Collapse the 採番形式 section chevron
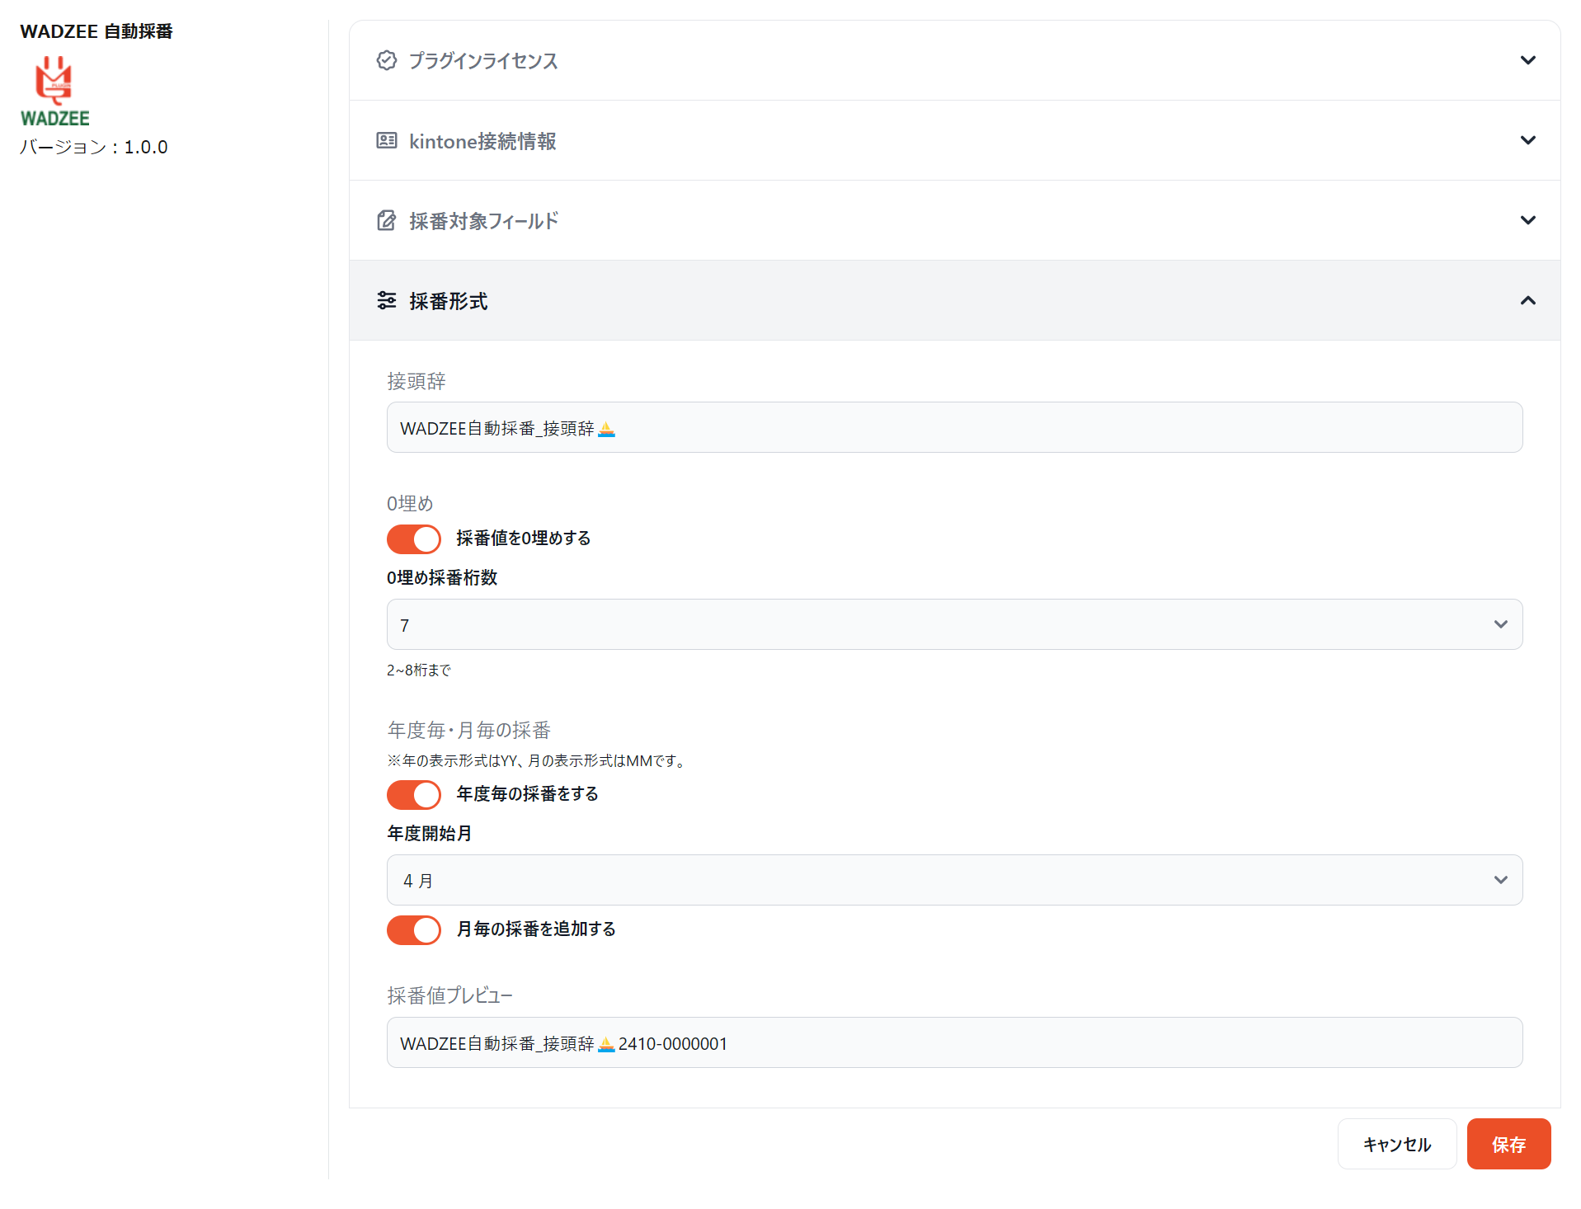 click(x=1527, y=300)
